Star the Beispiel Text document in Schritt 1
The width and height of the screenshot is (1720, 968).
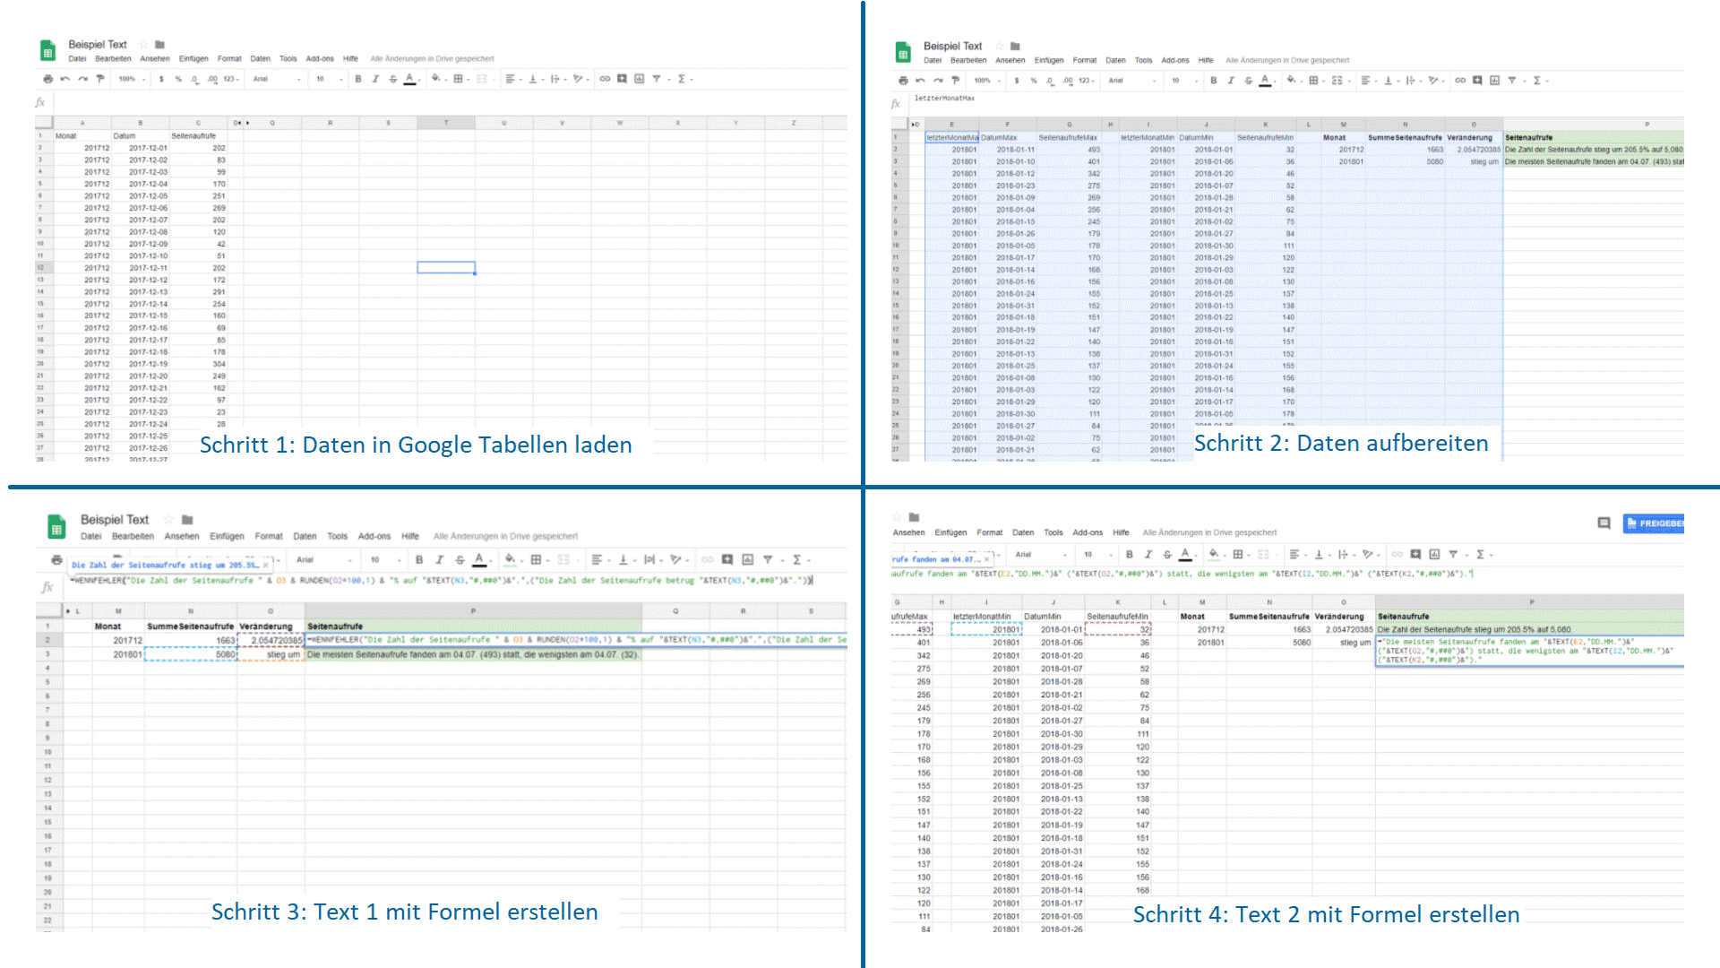(x=143, y=44)
